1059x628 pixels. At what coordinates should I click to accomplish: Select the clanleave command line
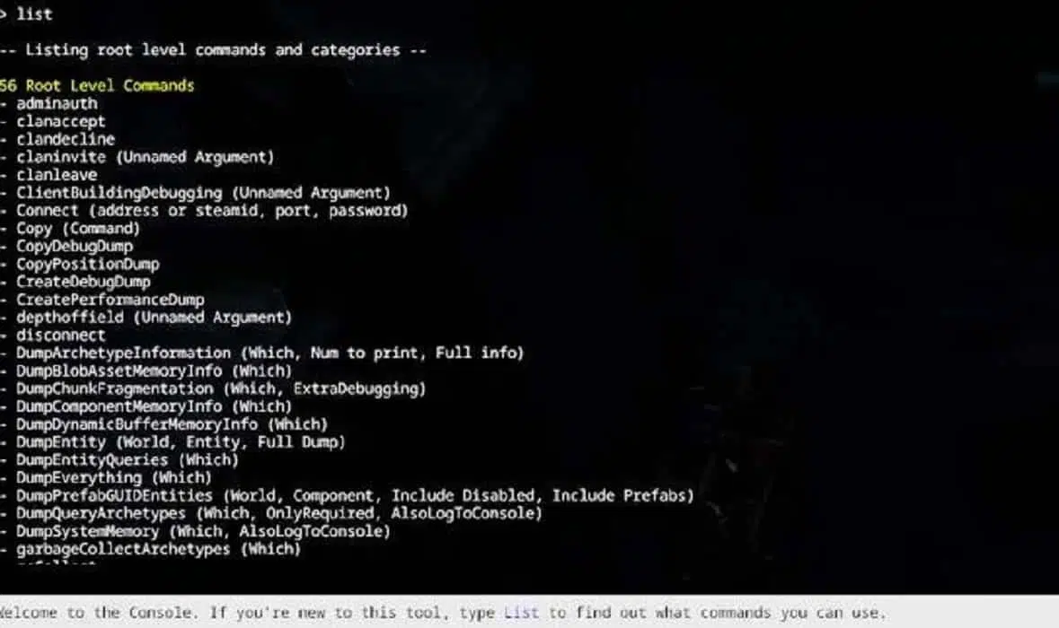tap(57, 175)
